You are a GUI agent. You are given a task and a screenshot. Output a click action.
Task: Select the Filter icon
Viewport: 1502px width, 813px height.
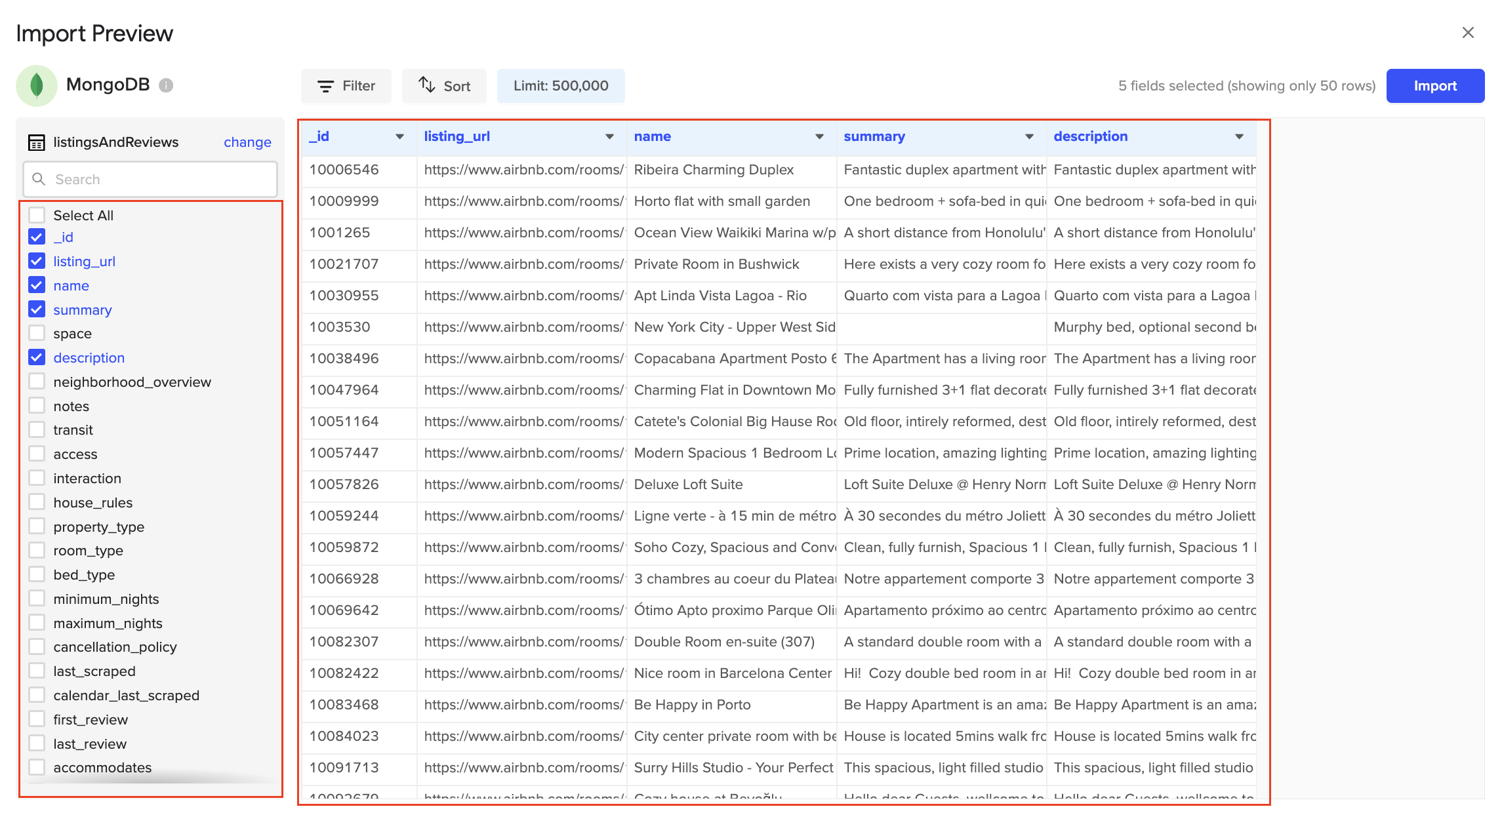click(326, 85)
